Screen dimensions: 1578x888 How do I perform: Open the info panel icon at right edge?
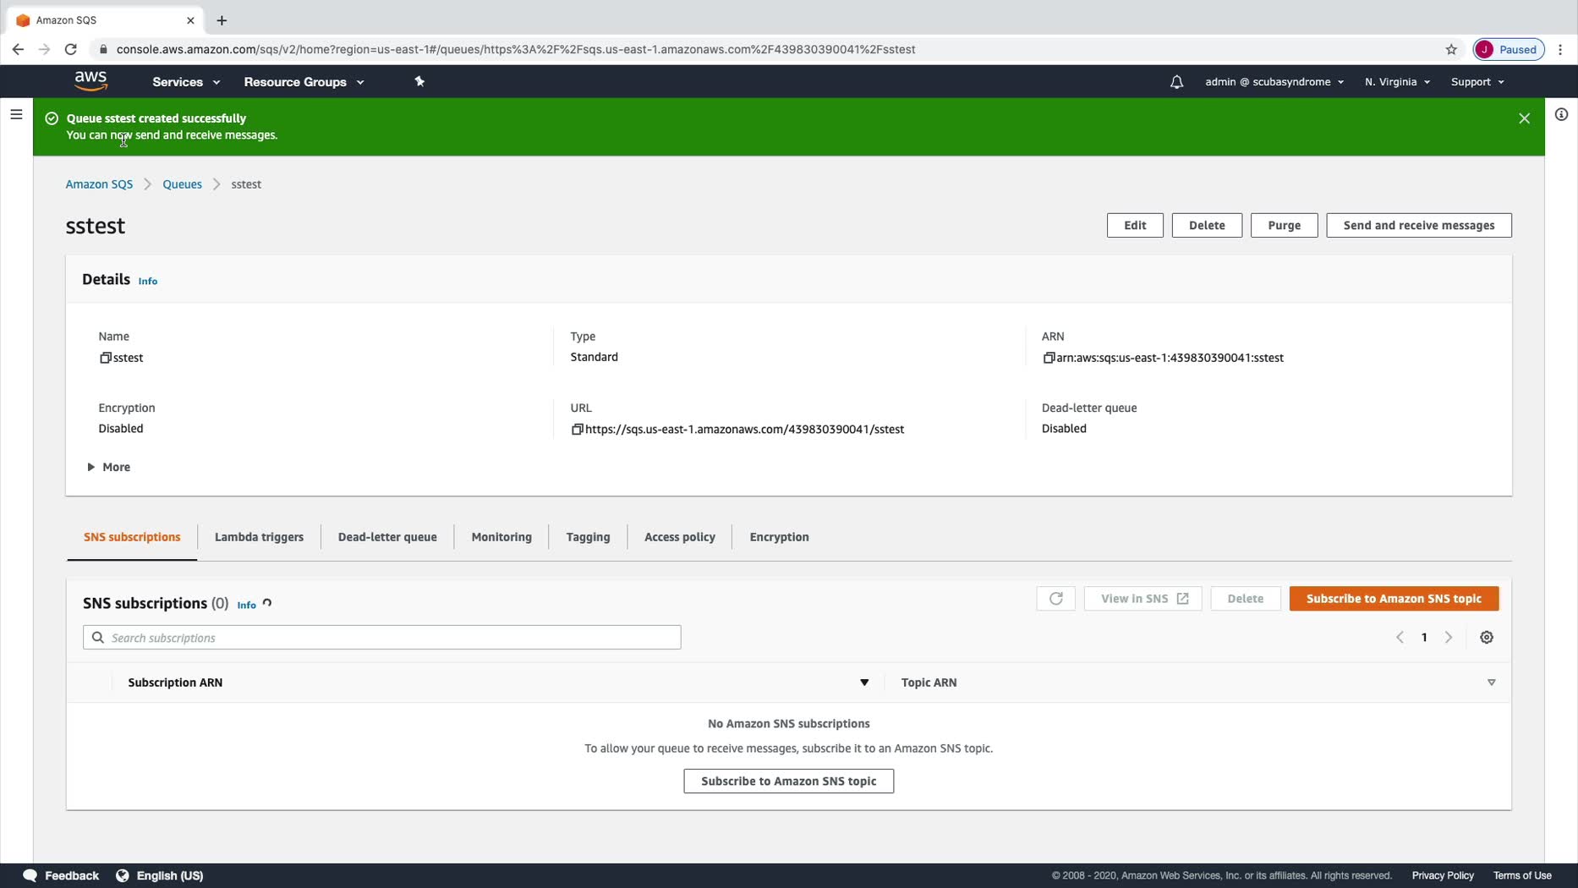click(x=1561, y=114)
